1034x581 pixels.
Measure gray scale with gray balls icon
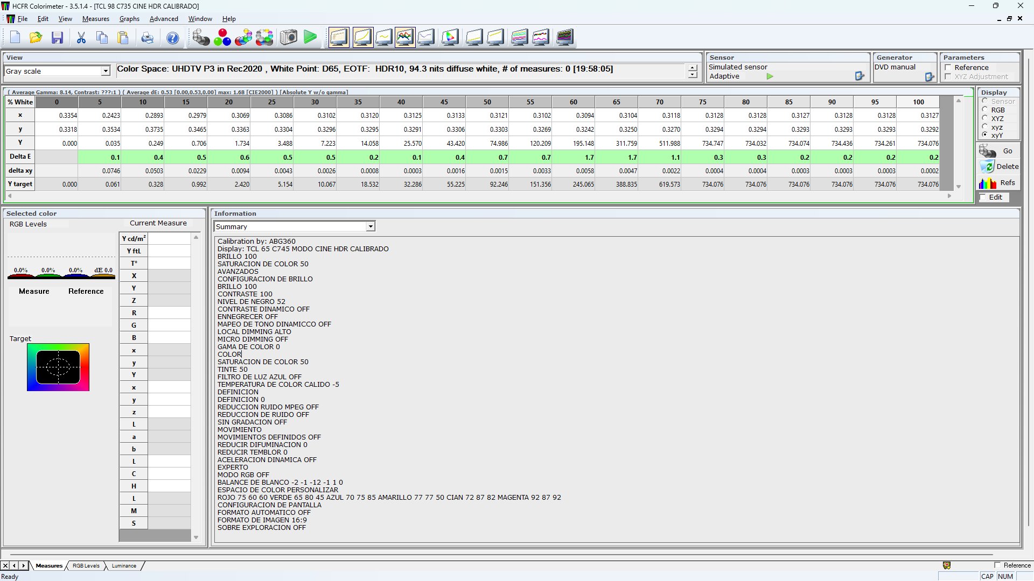pos(201,37)
